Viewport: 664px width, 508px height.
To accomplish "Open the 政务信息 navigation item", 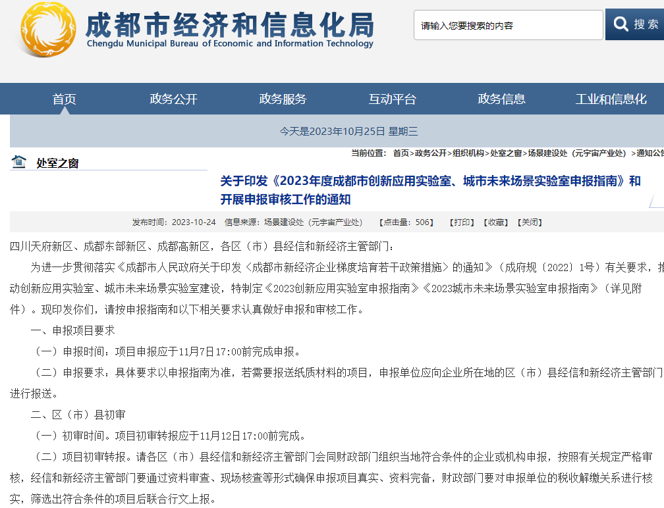I will tap(502, 99).
